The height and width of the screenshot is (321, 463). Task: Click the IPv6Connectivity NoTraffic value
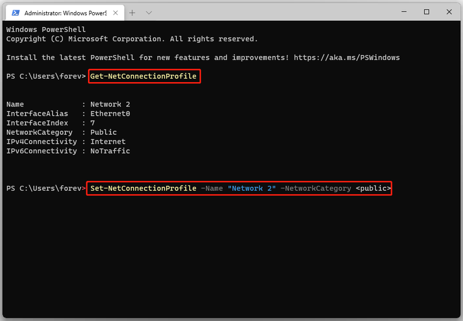coord(110,151)
